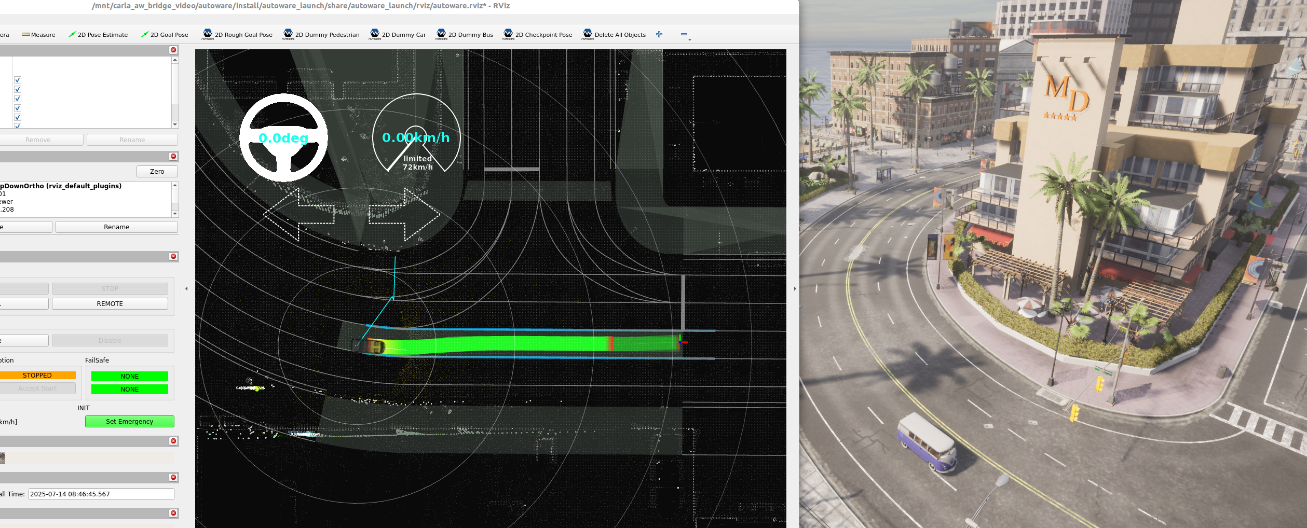Click the orange STOPPED status label
1307x528 pixels.
point(37,375)
